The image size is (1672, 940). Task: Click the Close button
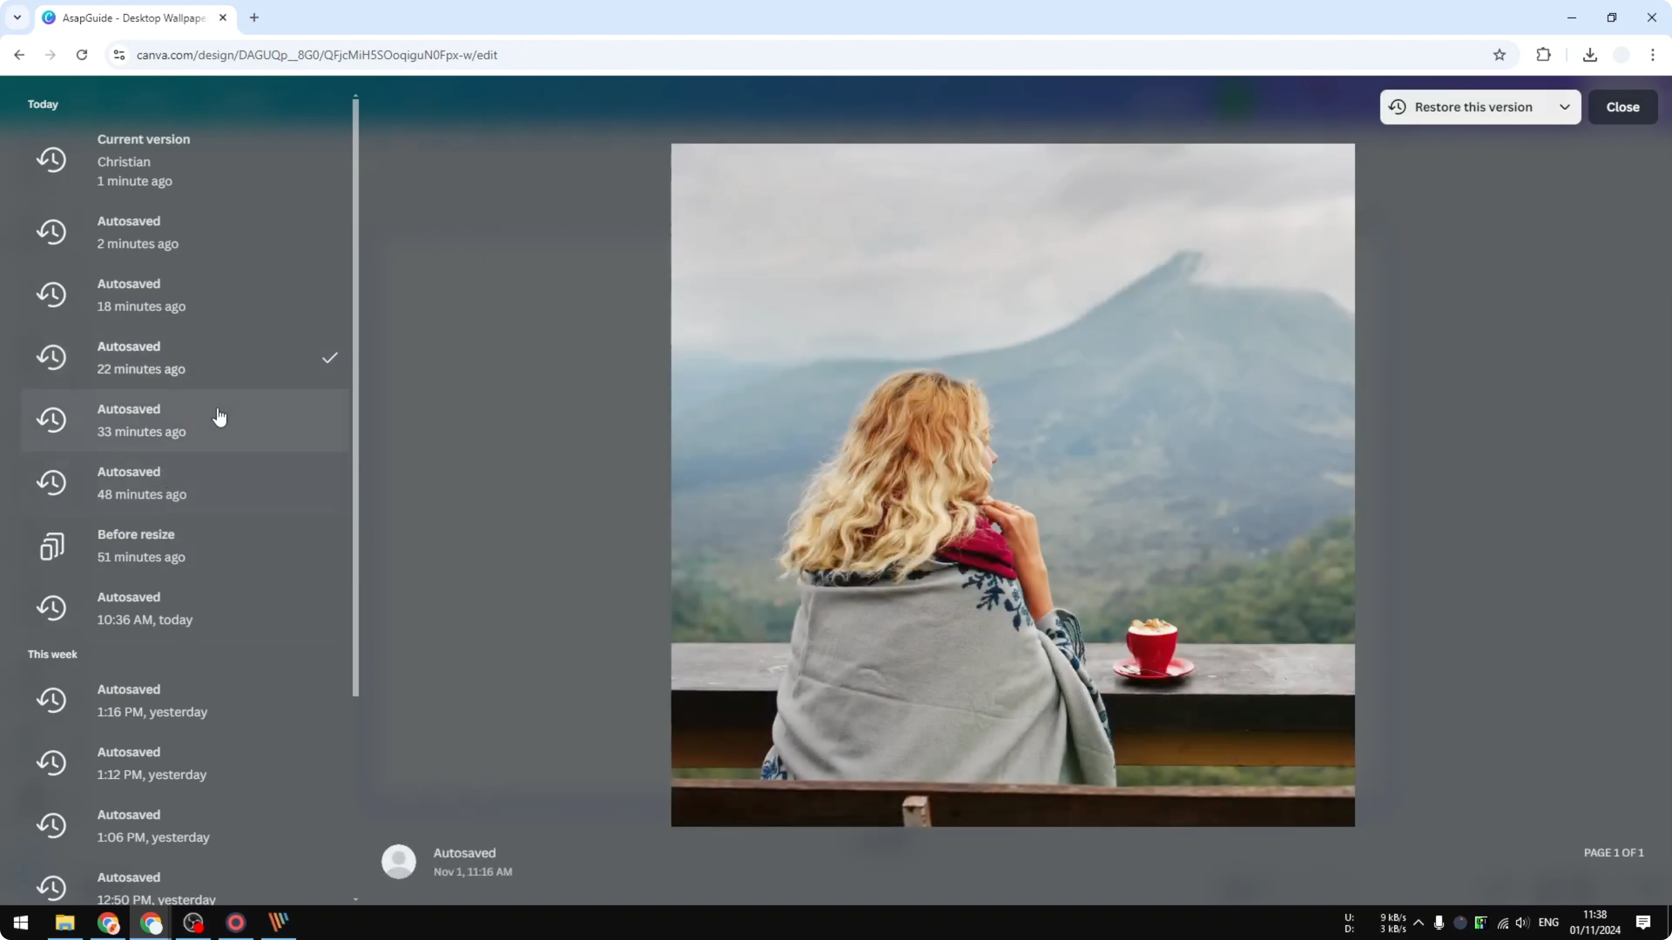point(1622,107)
